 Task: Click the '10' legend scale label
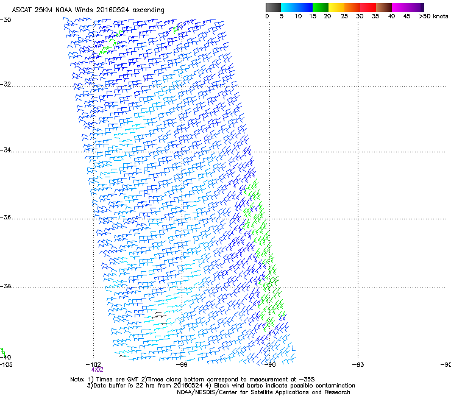pyautogui.click(x=298, y=16)
